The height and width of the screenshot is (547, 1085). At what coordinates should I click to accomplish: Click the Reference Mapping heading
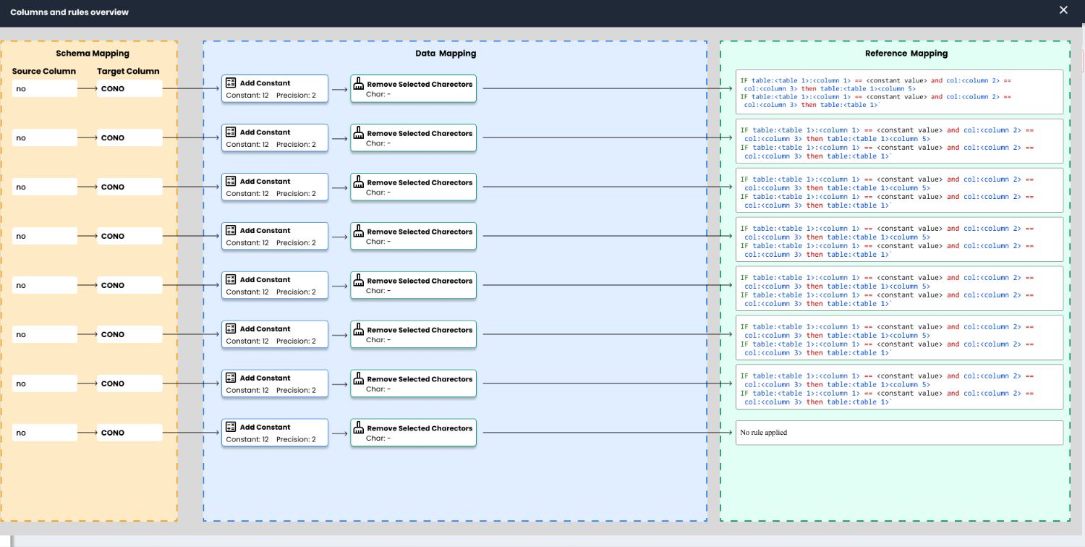click(906, 54)
